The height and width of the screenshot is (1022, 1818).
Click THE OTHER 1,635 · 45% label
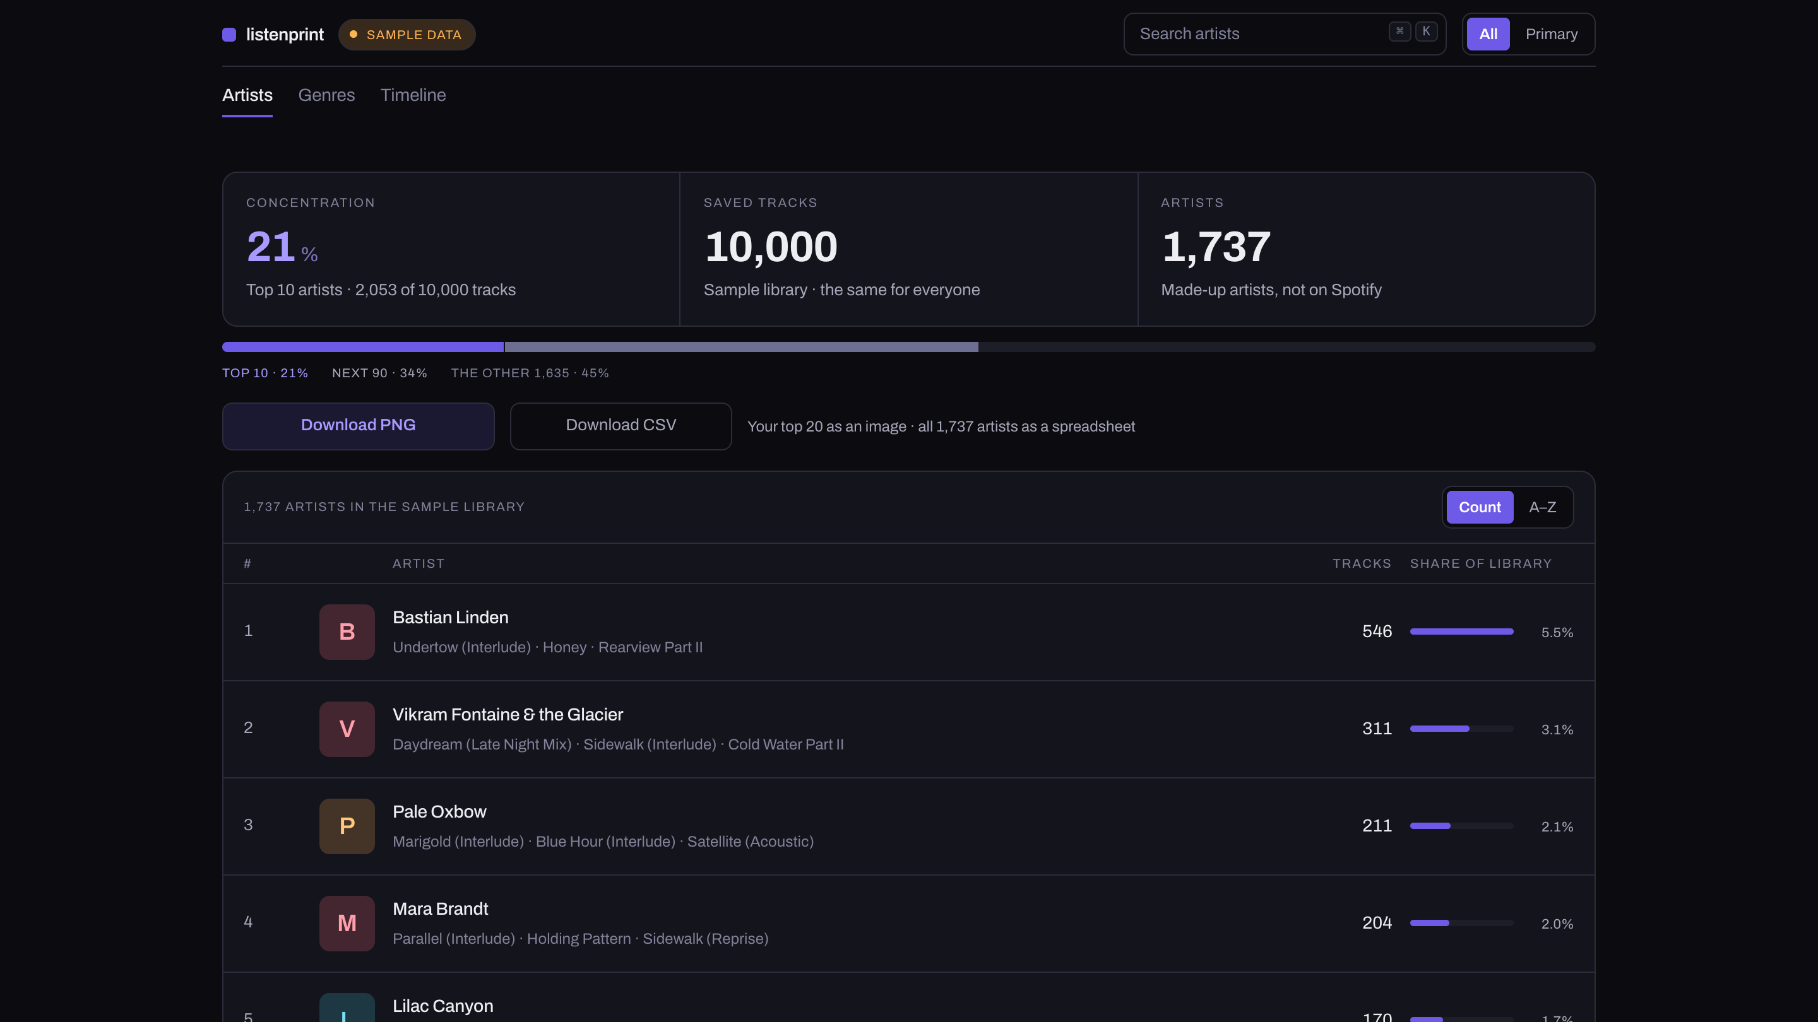point(530,373)
